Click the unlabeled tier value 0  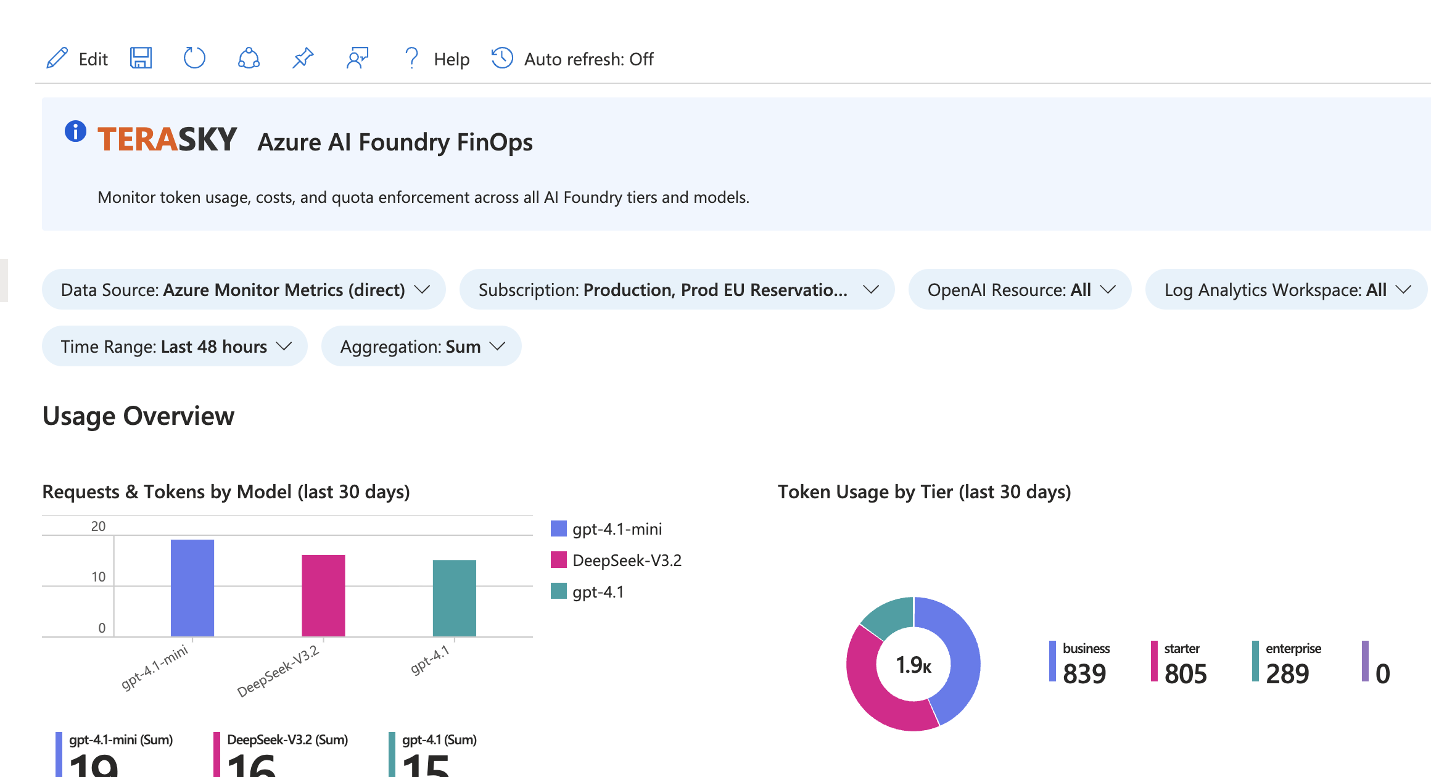click(x=1383, y=673)
